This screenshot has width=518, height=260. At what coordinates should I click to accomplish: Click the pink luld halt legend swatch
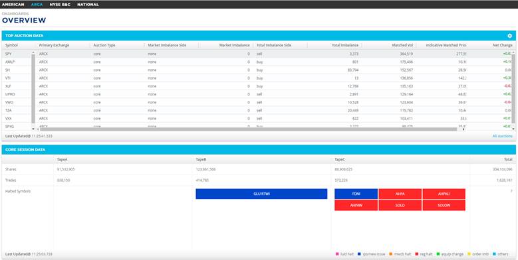point(337,254)
